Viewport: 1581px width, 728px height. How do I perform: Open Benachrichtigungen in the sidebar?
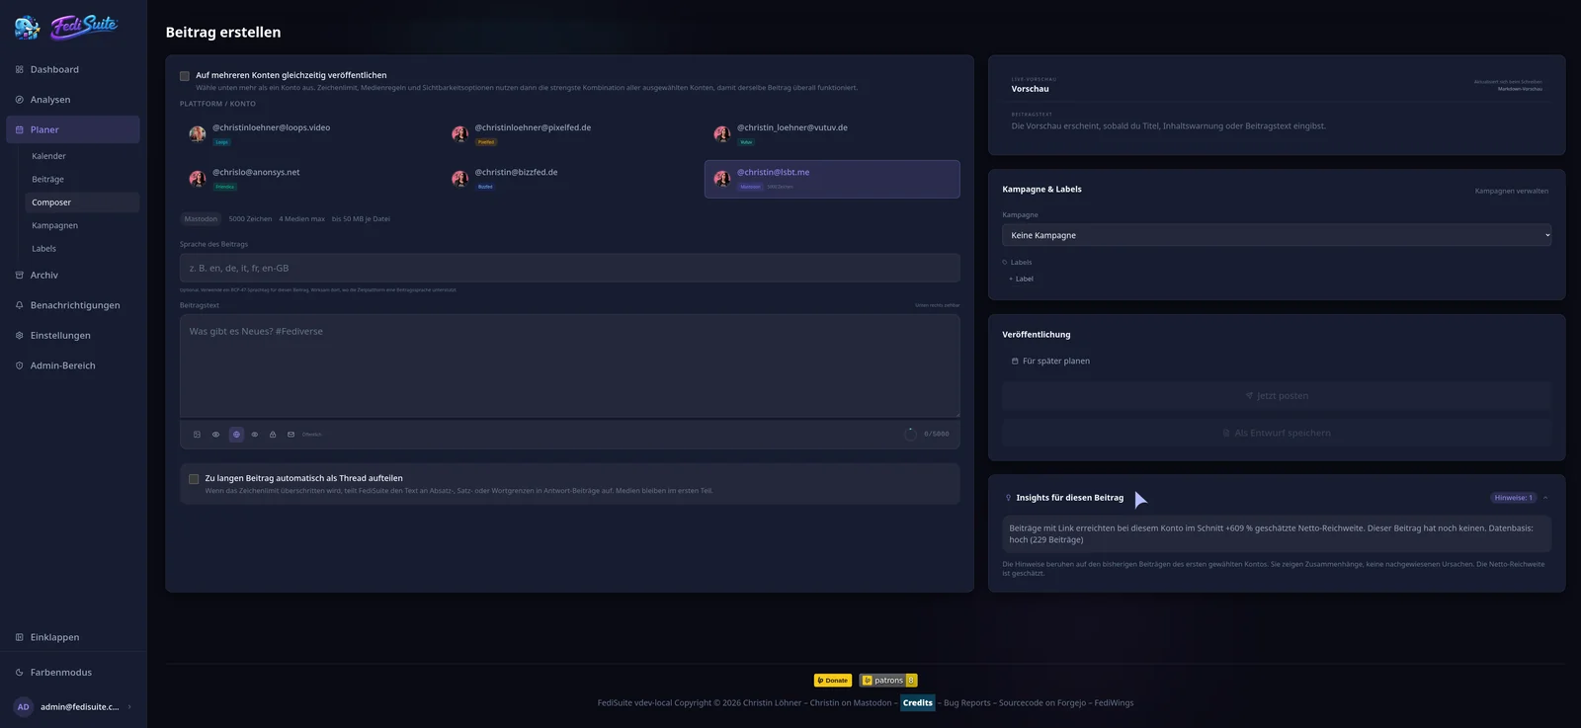pyautogui.click(x=73, y=305)
